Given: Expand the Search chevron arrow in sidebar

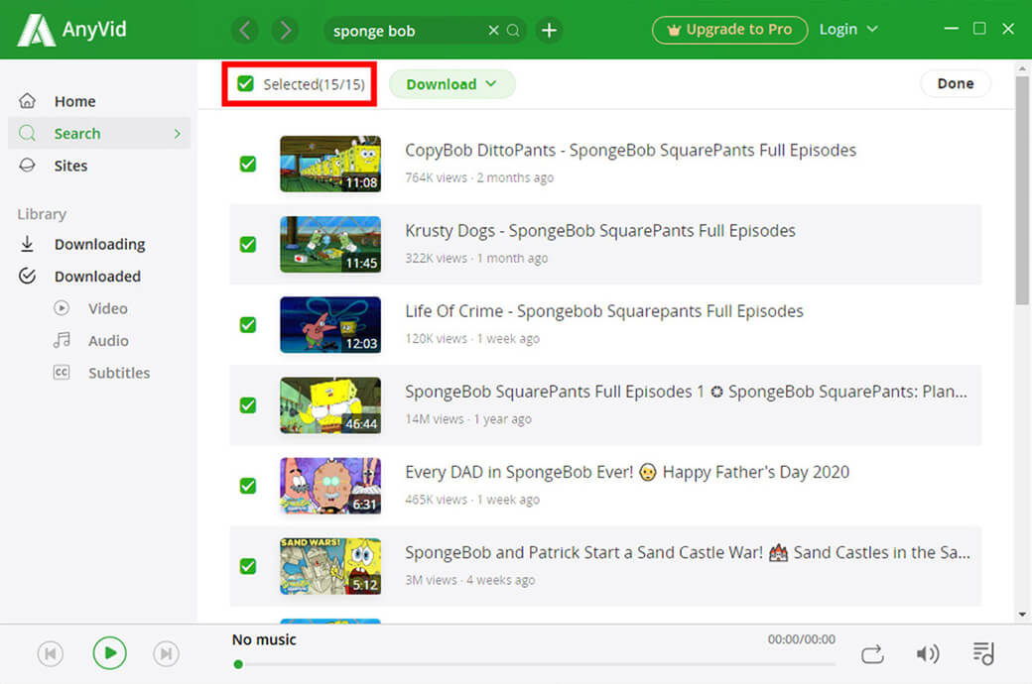Looking at the screenshot, I should [177, 134].
